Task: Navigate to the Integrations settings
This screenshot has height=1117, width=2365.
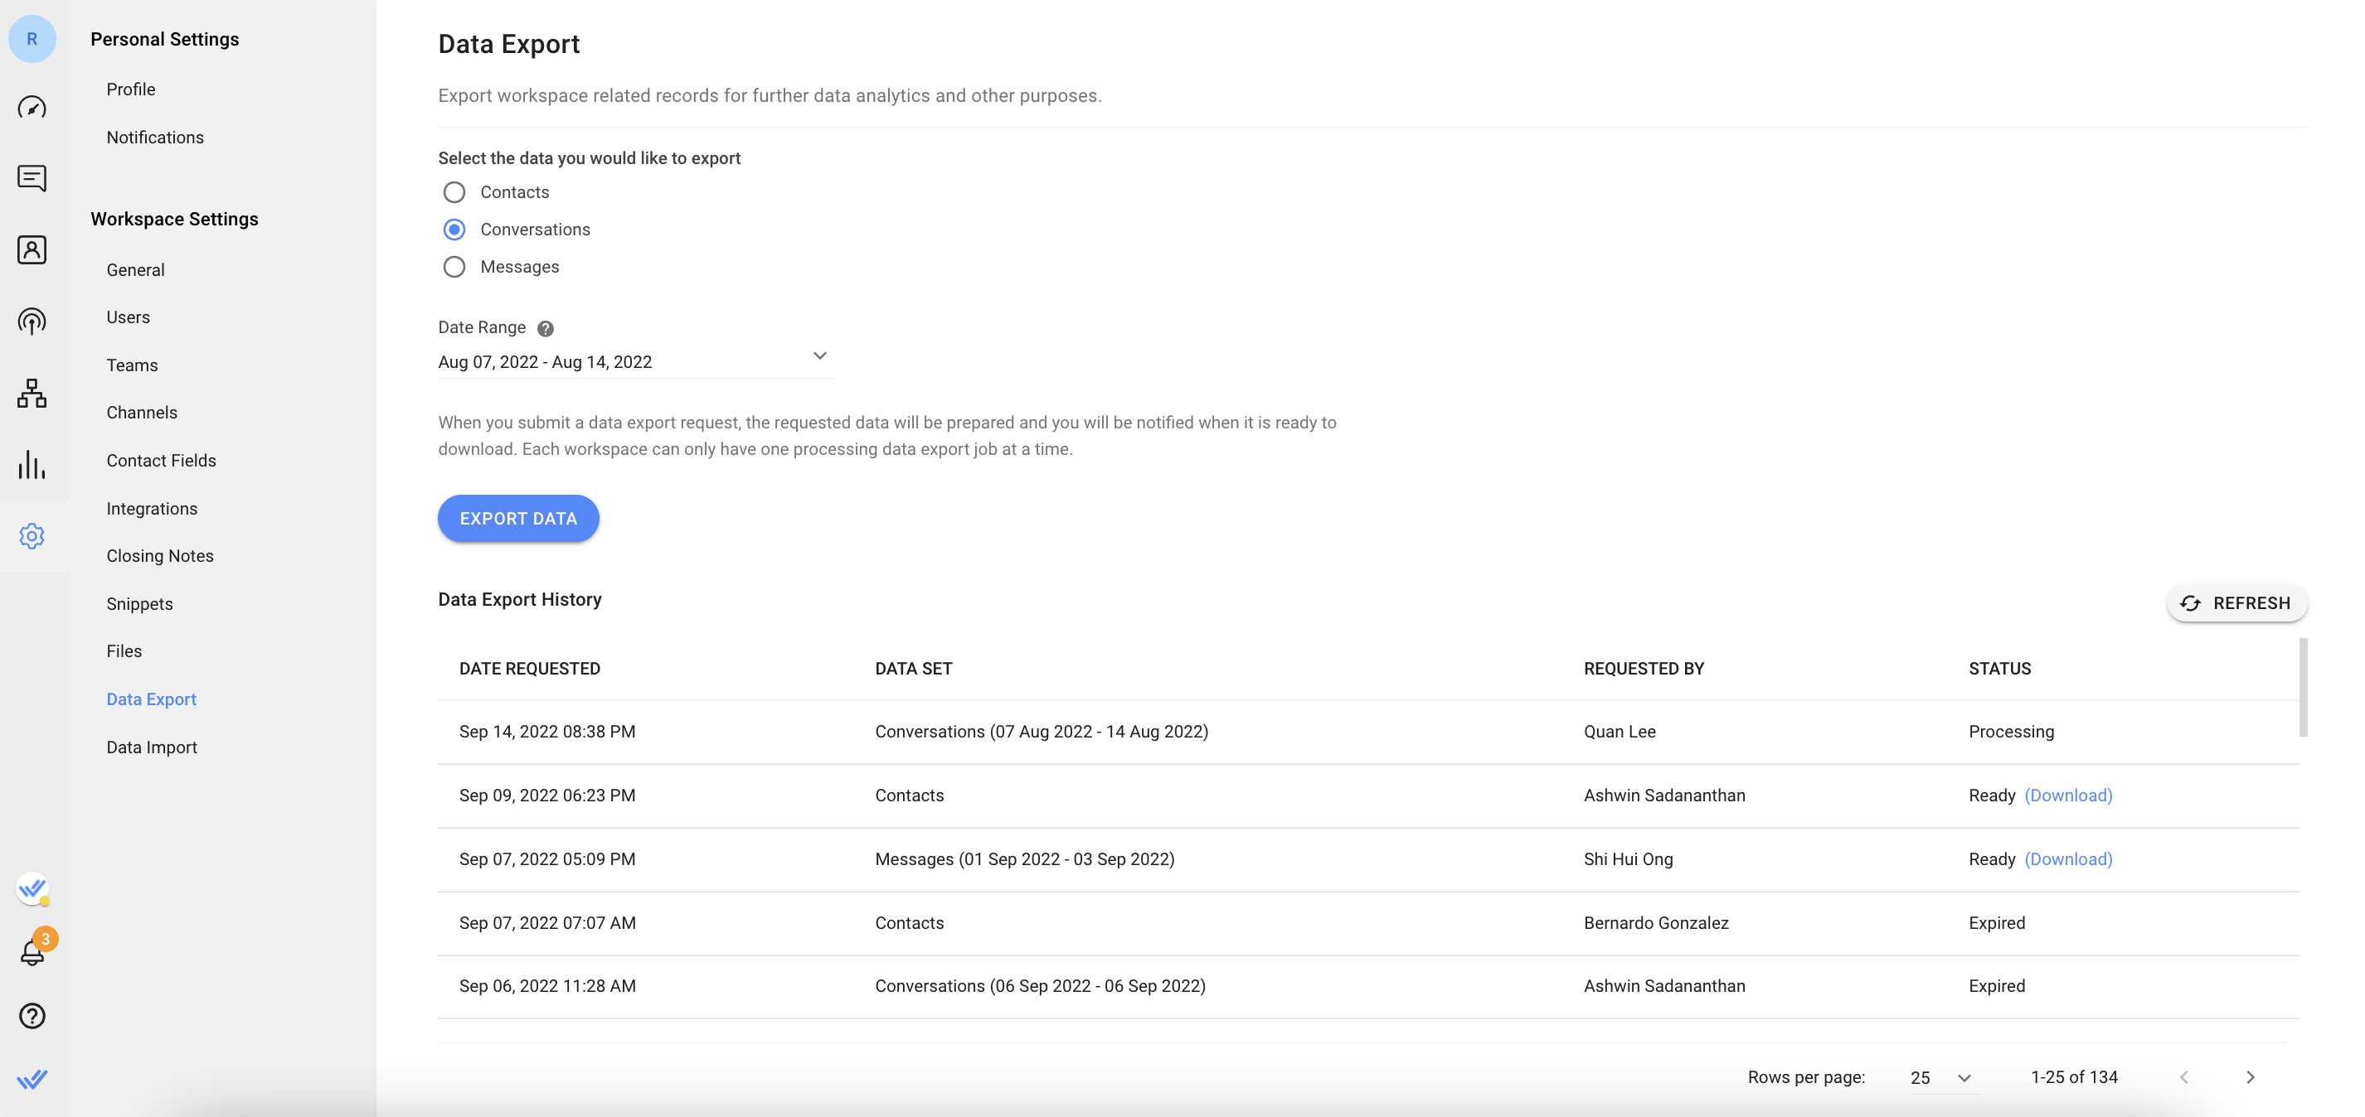Action: click(151, 510)
